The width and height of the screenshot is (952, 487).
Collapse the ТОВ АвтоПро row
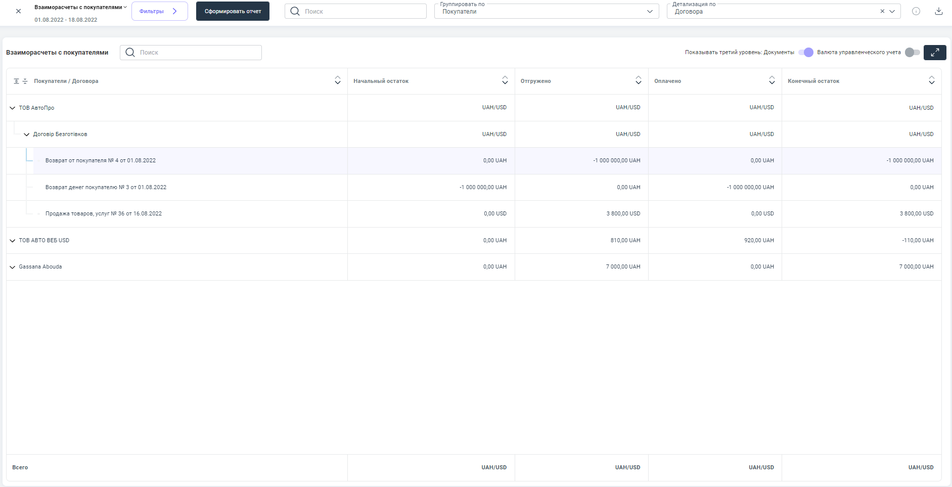pos(13,108)
